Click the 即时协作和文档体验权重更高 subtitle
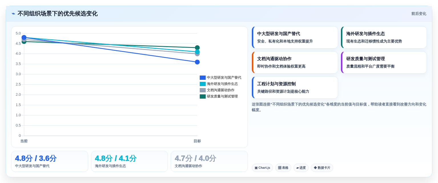Image resolution: width=438 pixels, height=183 pixels. point(281,66)
